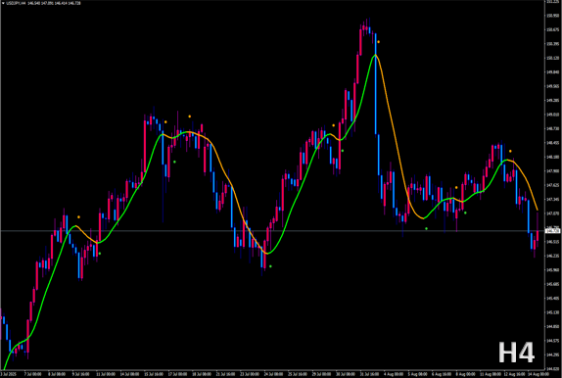Select the green dot under 17 Jul candles
Image resolution: width=562 pixels, height=378 pixels.
[174, 162]
